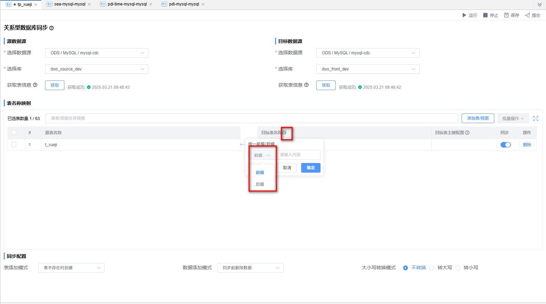The width and height of the screenshot is (546, 304).
Task: Click the Run (运行) play icon
Action: 464,15
